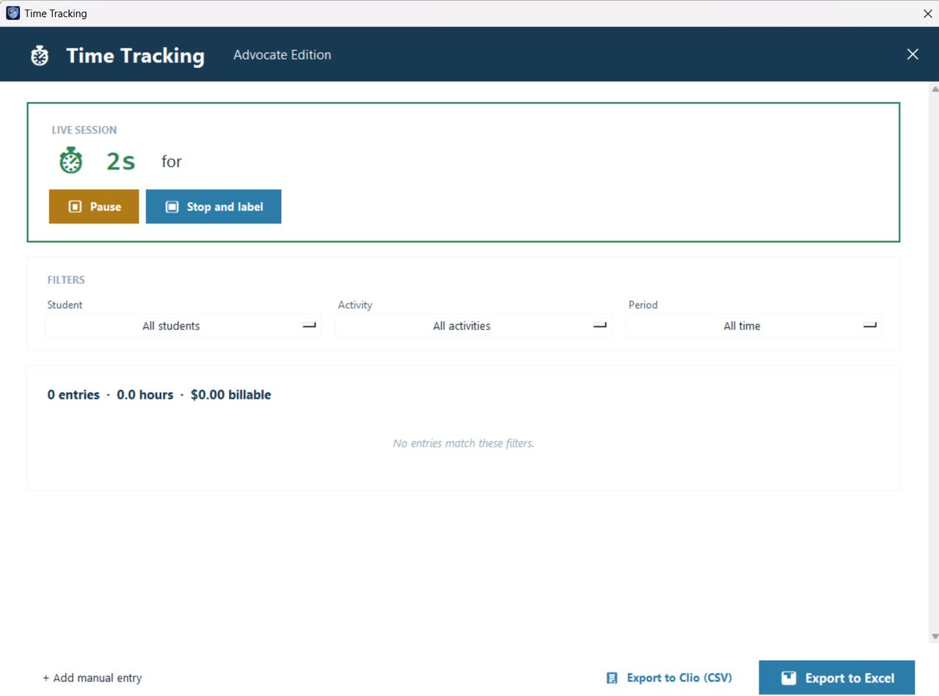This screenshot has width=939, height=696.
Task: Click the app icon in title bar
Action: click(x=12, y=13)
